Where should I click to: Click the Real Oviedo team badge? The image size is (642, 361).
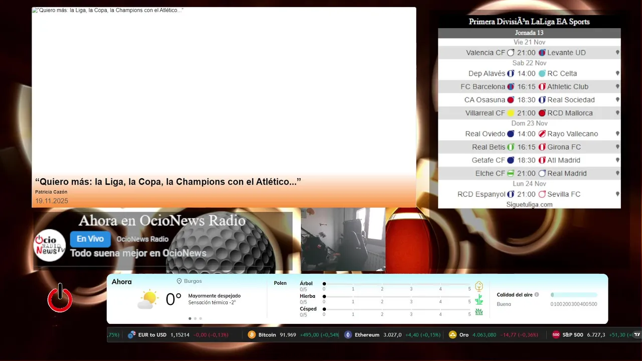click(x=511, y=134)
